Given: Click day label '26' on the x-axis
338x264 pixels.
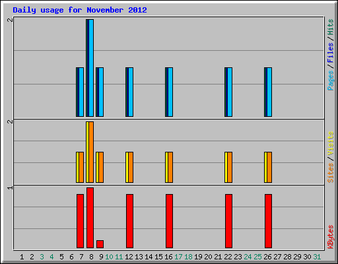Looking at the screenshot, I should (x=267, y=257).
